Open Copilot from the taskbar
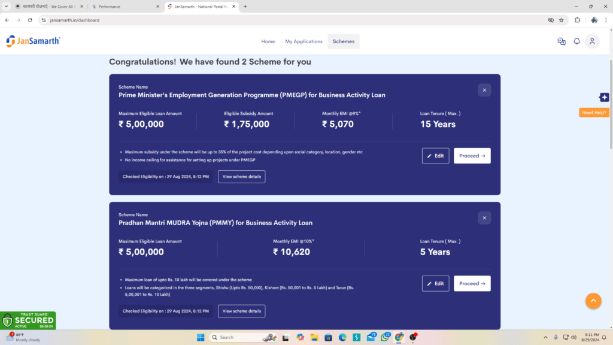Screen dimensions: 613x345 pos(301,337)
